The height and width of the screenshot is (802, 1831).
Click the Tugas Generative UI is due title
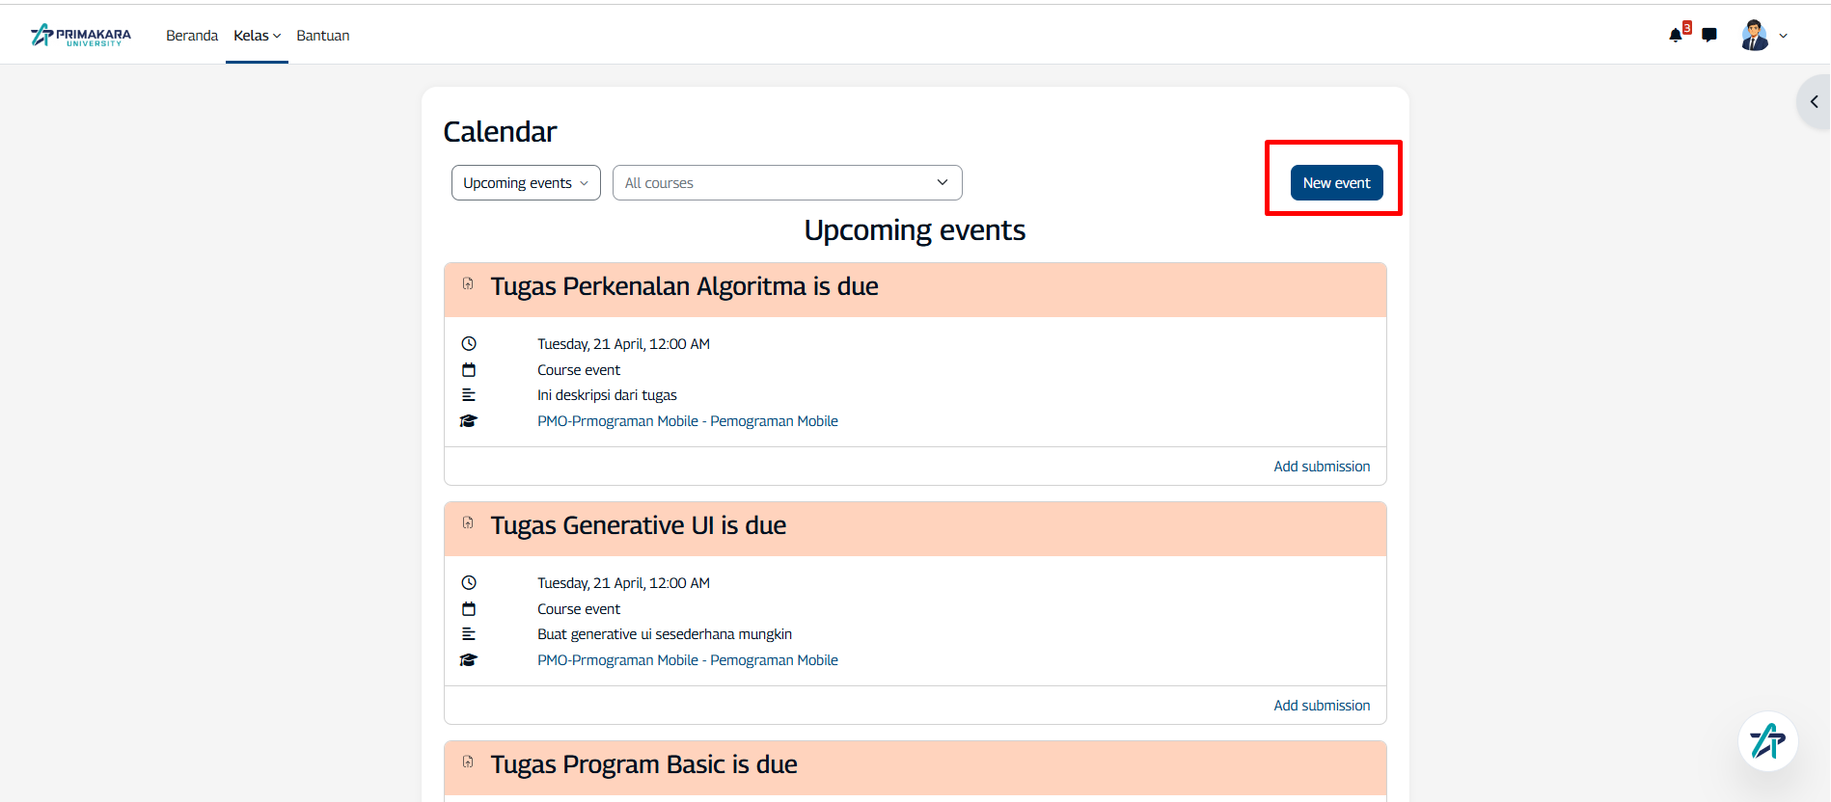(x=639, y=525)
